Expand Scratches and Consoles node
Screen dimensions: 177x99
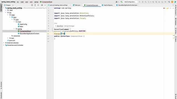(x=4, y=45)
